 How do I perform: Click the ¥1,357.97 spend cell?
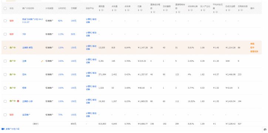point(143,75)
